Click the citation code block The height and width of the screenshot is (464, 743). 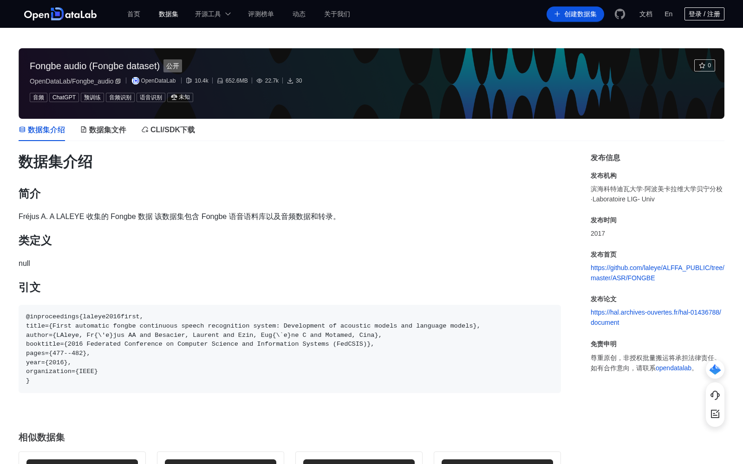[290, 349]
